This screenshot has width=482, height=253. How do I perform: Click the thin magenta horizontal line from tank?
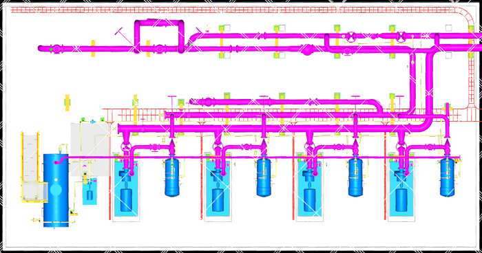point(258,157)
